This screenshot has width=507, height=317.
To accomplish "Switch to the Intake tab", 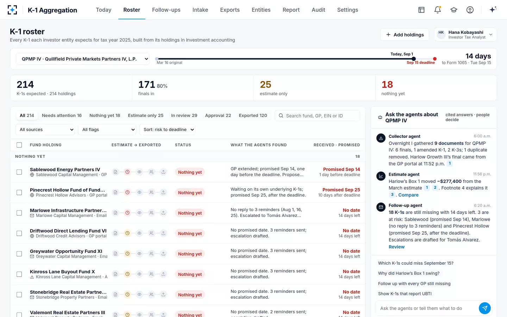I will pos(200,10).
